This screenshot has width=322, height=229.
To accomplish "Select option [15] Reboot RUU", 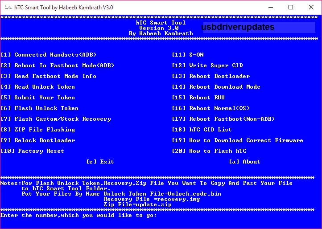I will click(x=198, y=98).
